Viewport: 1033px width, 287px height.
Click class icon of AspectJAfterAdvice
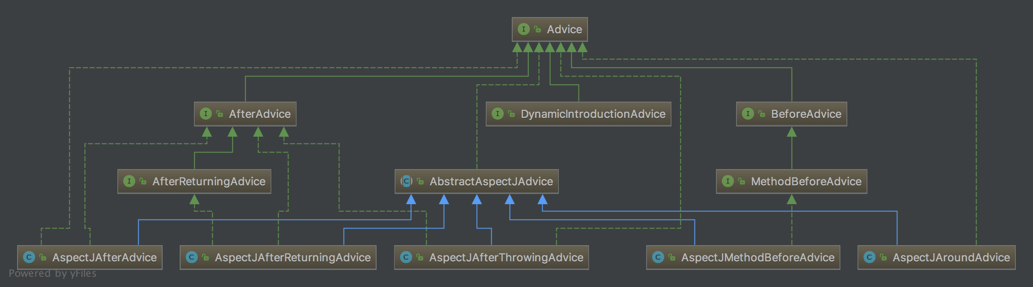coord(29,257)
